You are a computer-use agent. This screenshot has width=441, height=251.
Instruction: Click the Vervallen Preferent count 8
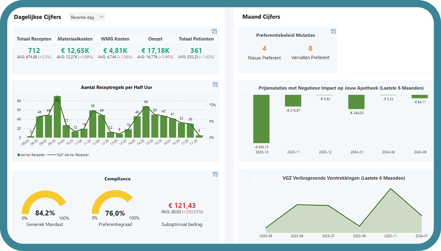pyautogui.click(x=310, y=48)
